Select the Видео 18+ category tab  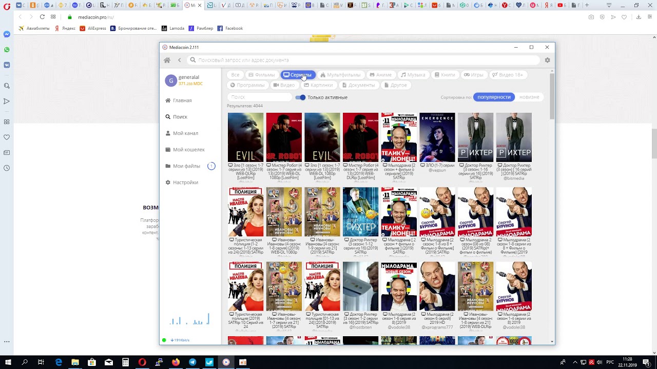point(507,75)
